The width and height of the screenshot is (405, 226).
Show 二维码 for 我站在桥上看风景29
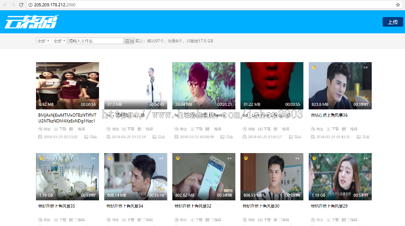(x=350, y=220)
